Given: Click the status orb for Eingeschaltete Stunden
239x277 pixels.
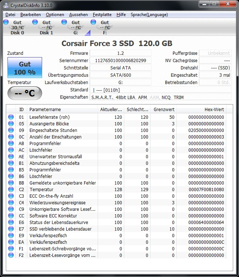Looking at the screenshot, I should click(11, 130).
